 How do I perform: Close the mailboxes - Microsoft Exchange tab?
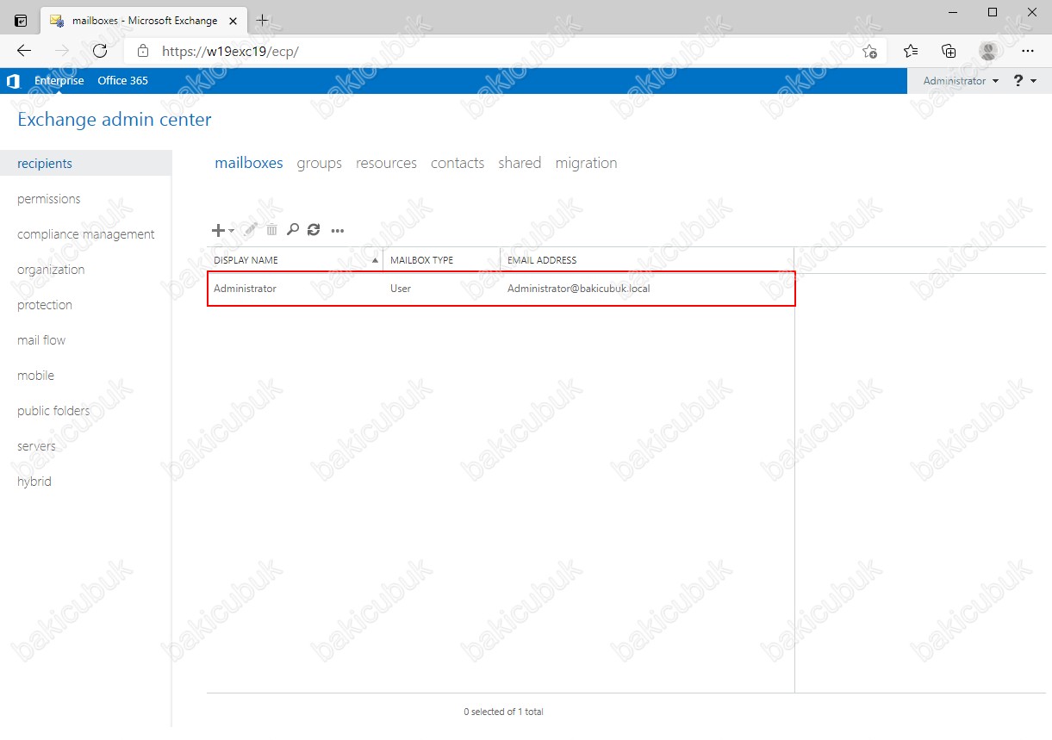point(233,21)
